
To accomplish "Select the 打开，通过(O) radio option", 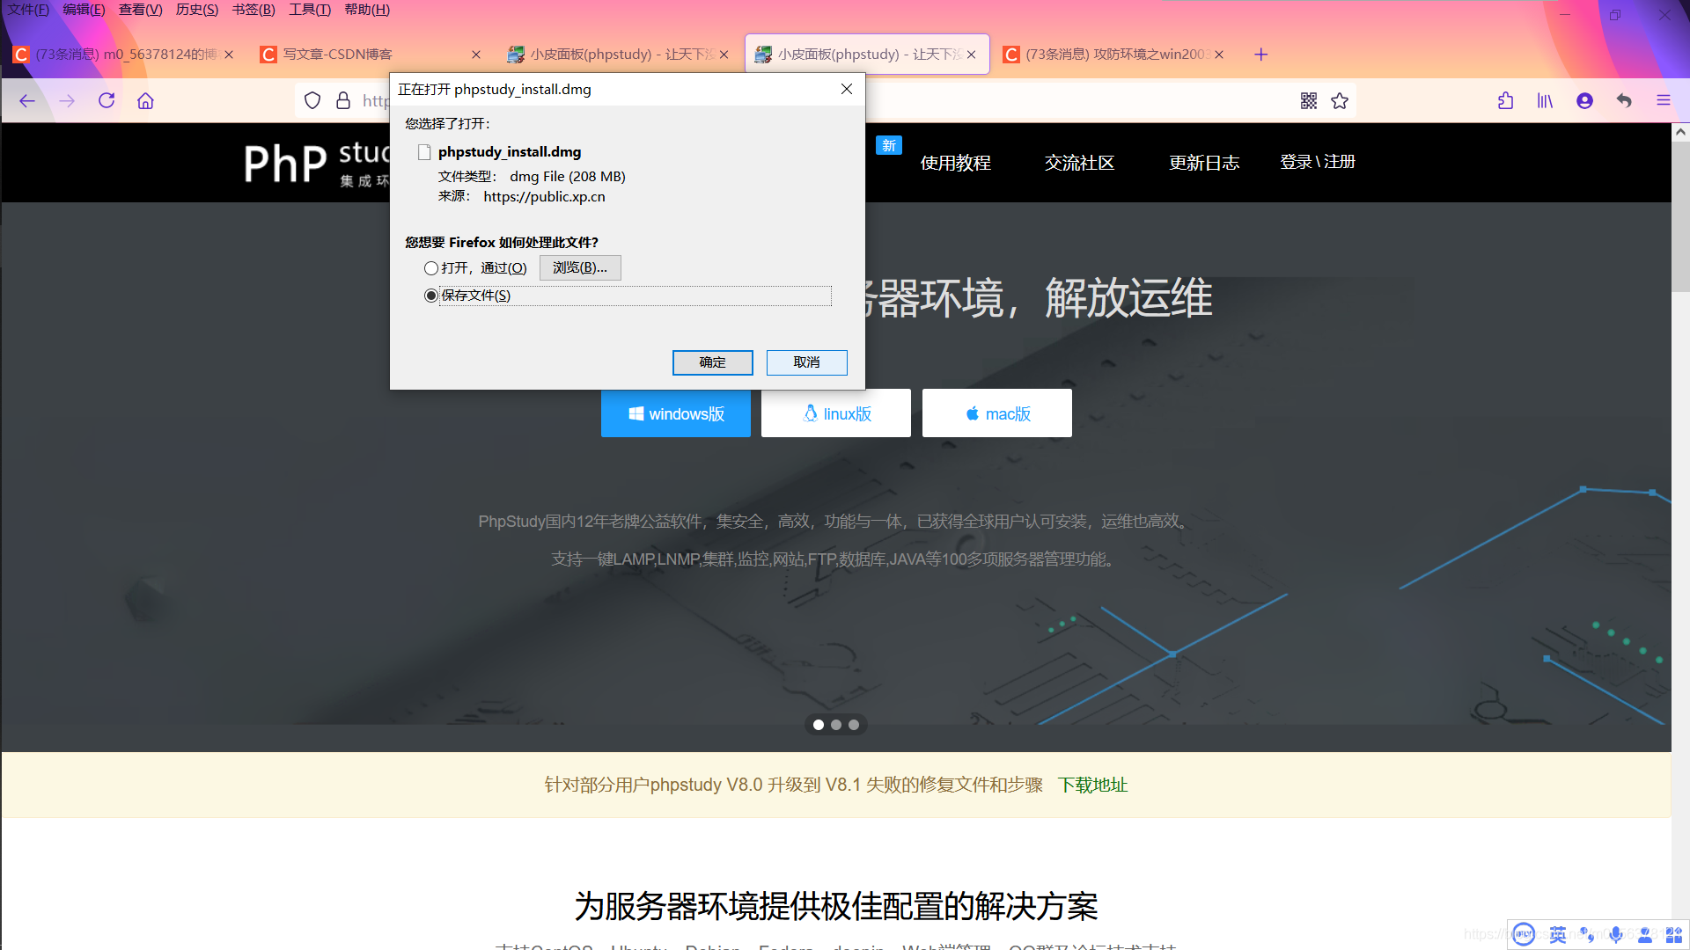I will 430,268.
